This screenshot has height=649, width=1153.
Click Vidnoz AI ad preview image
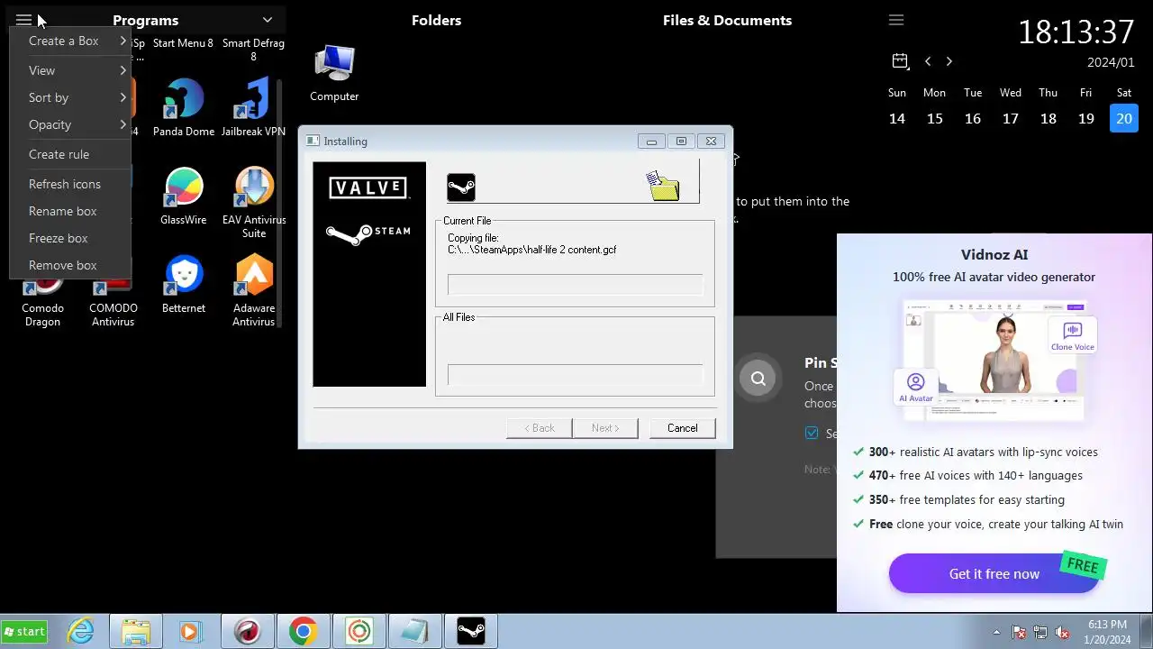point(994,360)
